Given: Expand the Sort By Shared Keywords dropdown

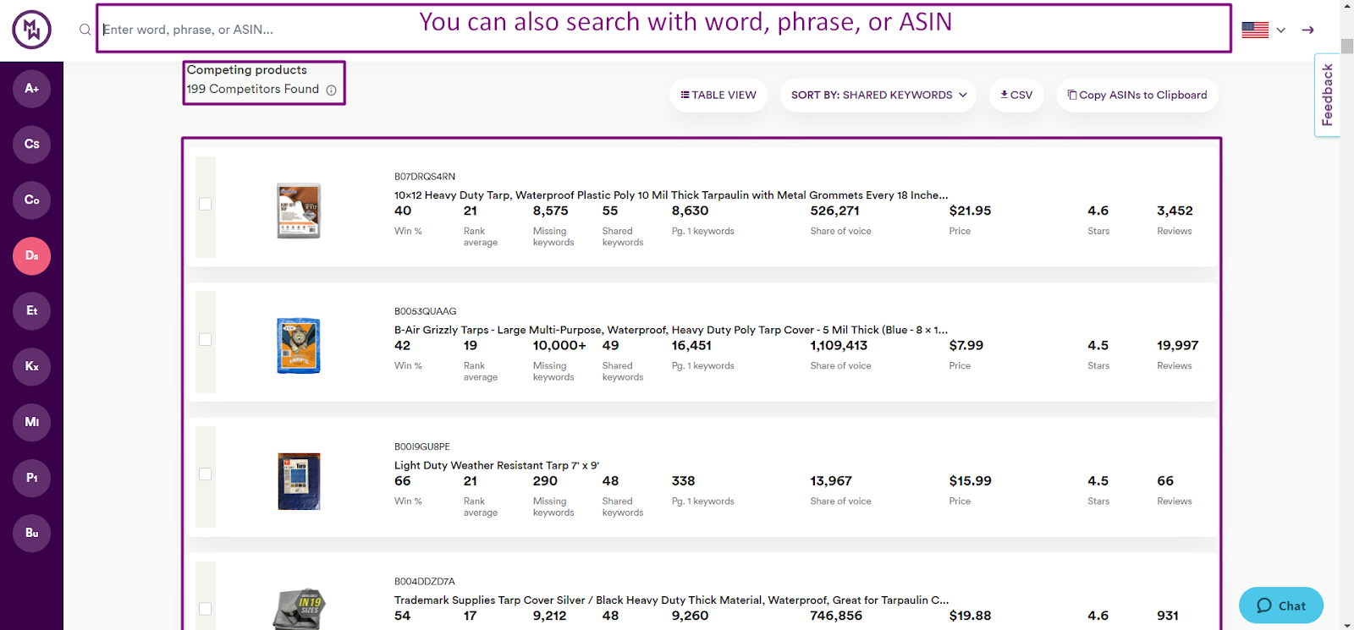Looking at the screenshot, I should tap(878, 96).
